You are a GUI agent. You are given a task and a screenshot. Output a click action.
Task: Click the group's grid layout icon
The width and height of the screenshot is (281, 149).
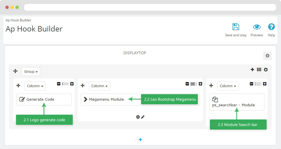click(259, 69)
